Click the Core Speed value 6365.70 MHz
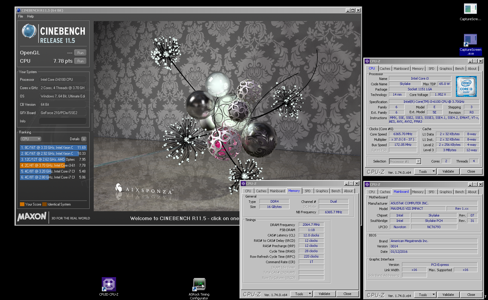488x300 pixels. click(403, 134)
